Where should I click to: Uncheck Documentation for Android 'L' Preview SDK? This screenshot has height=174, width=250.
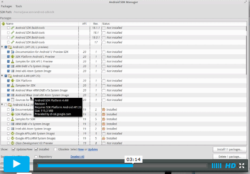click(9, 52)
